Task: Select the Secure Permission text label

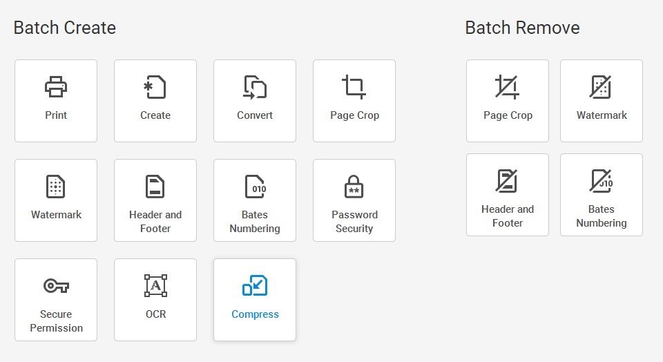Action: 56,321
